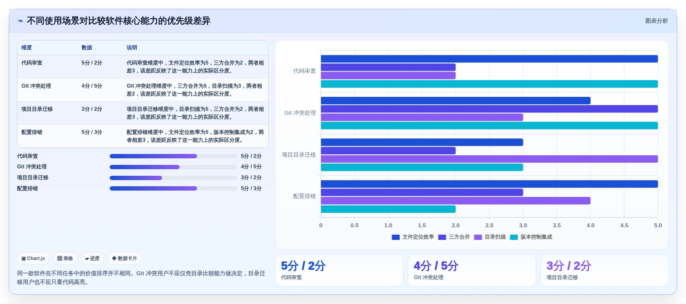Click the 代码审查 chart axis label
686x304 pixels.
click(x=305, y=71)
